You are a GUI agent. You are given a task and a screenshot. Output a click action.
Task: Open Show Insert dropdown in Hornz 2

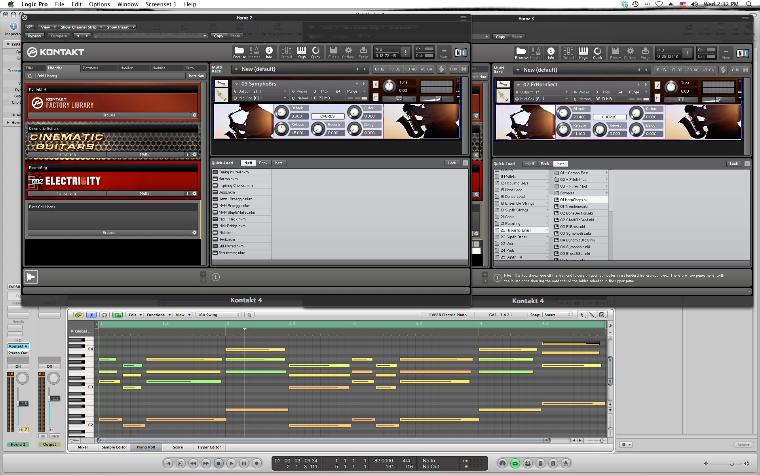tap(121, 27)
